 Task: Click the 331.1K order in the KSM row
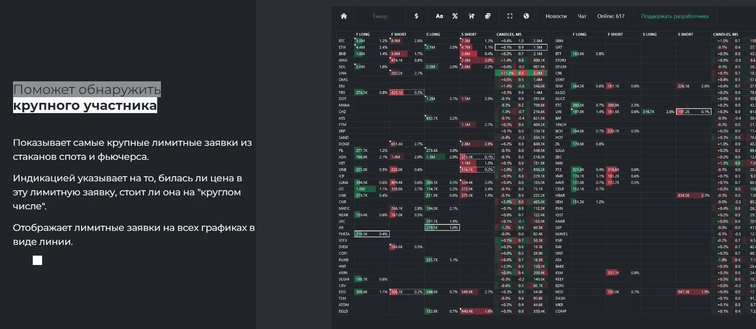(x=624, y=273)
